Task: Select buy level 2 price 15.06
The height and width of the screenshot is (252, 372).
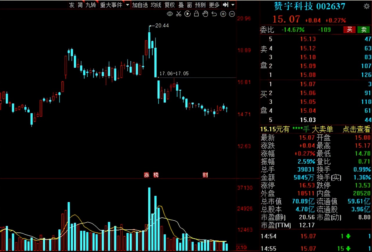Action: pos(308,93)
